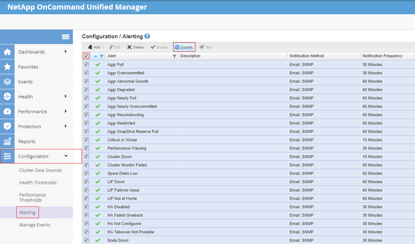Screen dimensions: 415x244
Task: Expand the Performance submenu arrow
Action: point(66,111)
